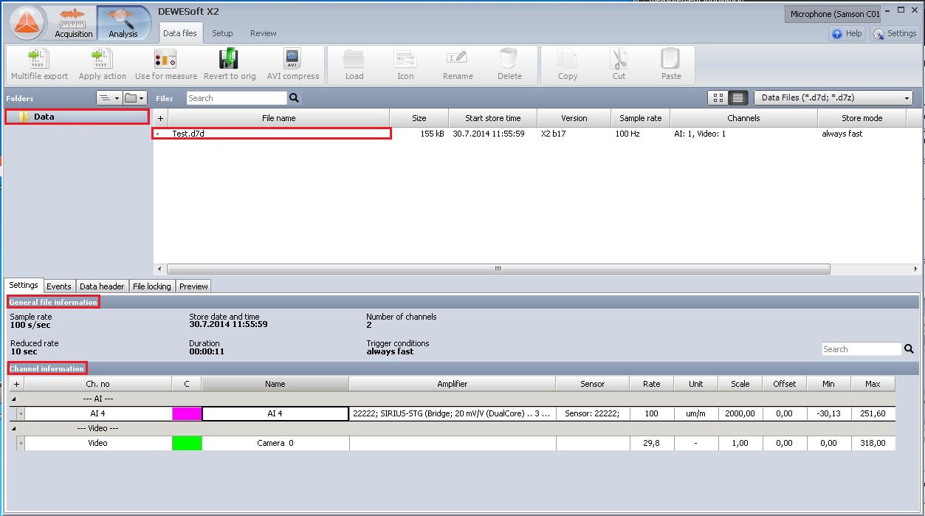
Task: Switch to list details view
Action: [737, 98]
